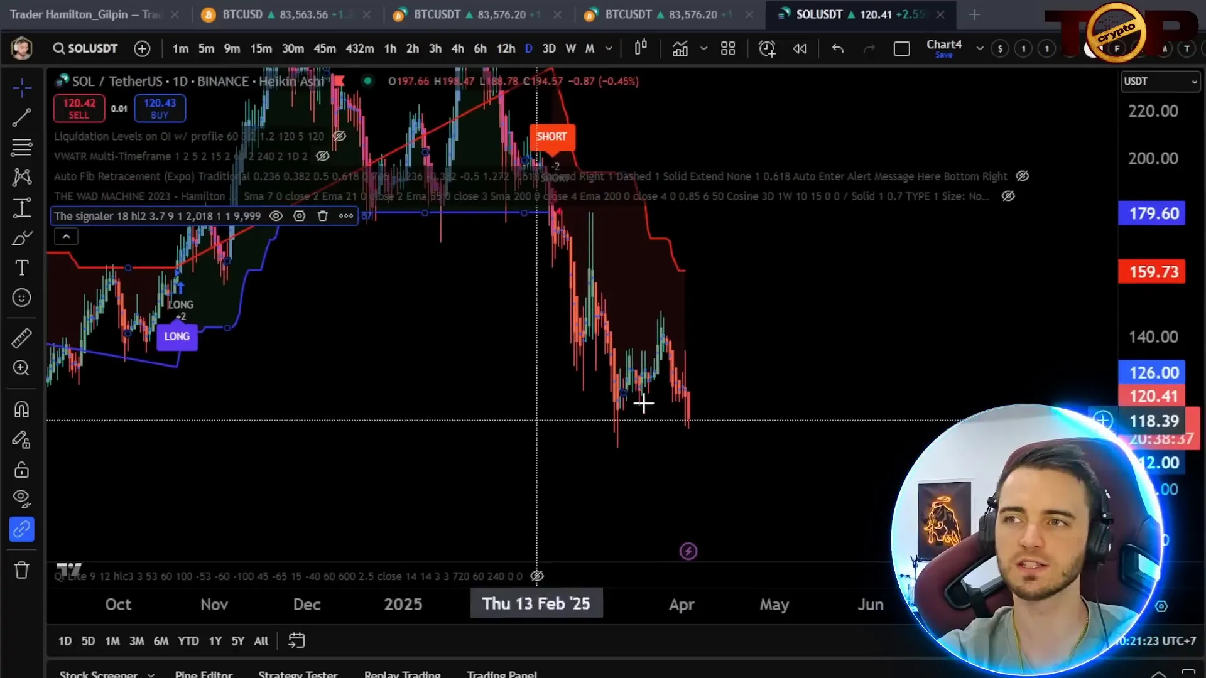The width and height of the screenshot is (1206, 678).
Task: Open the Fibonacci and Gann tools
Action: tap(21, 148)
